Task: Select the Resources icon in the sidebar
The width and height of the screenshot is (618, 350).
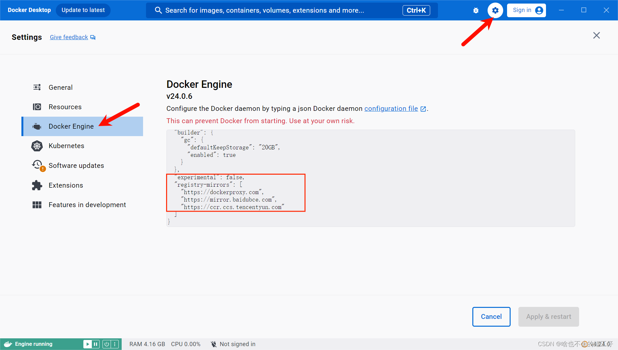Action: (x=37, y=107)
